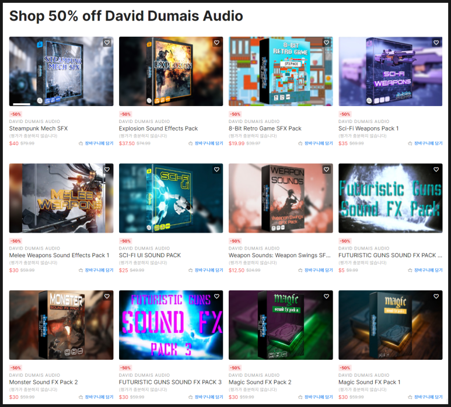The image size is (451, 407).
Task: Add Steampunk Mech SFX to cart
Action: [96, 143]
